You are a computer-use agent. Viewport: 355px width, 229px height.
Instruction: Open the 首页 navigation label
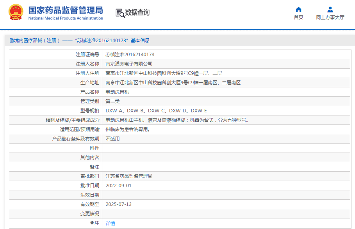tap(298, 18)
